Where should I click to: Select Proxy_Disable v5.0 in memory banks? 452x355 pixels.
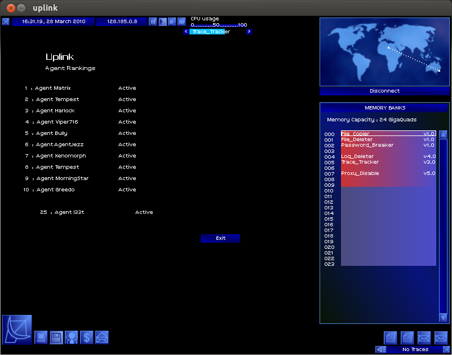click(x=388, y=173)
